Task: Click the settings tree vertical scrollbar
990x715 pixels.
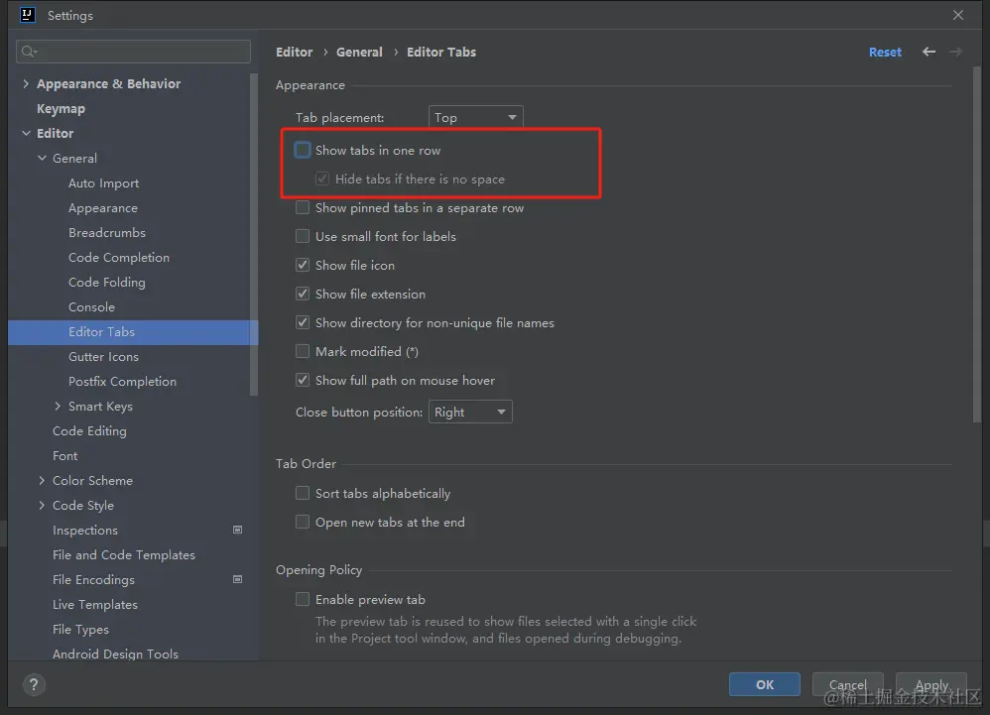Action: click(x=254, y=235)
